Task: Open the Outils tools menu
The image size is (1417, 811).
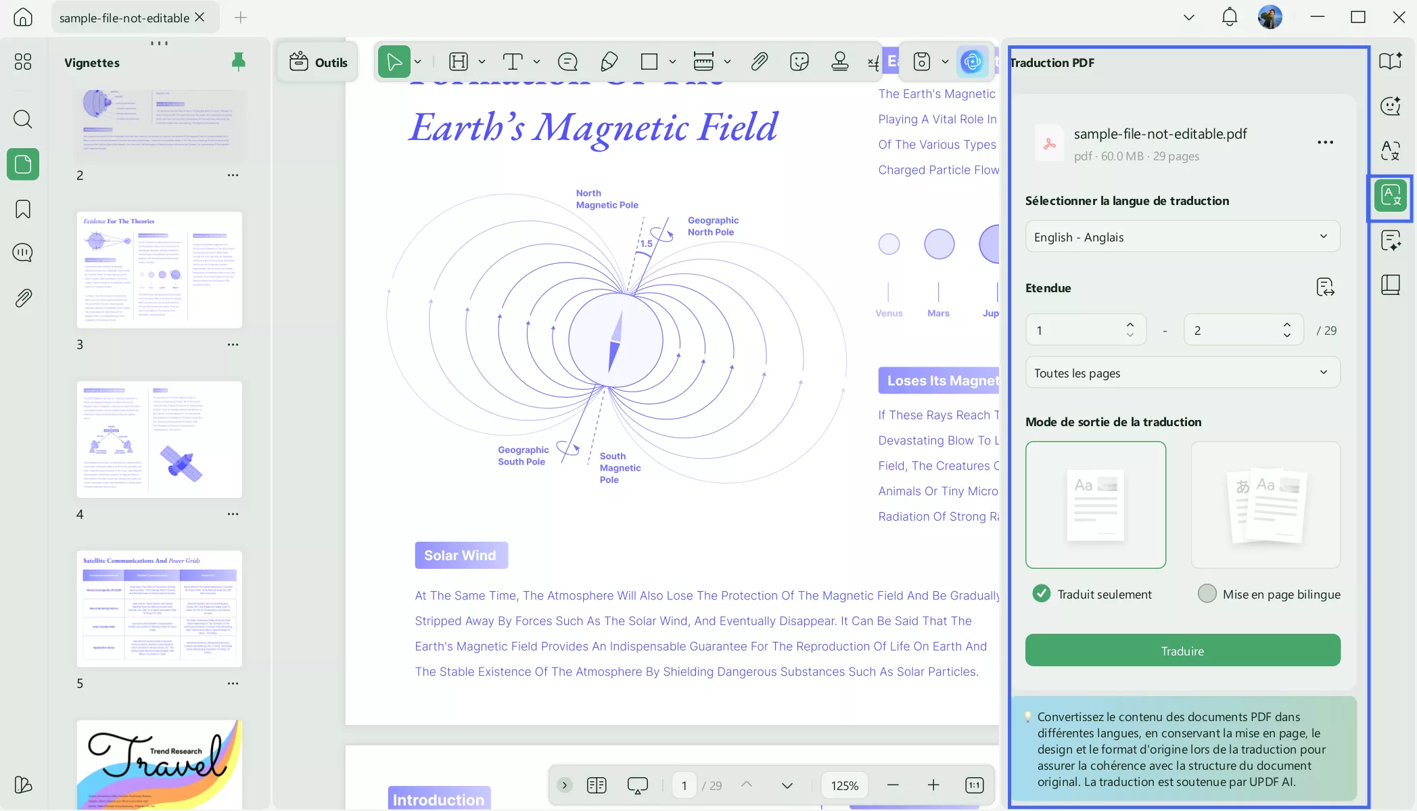Action: coord(317,62)
